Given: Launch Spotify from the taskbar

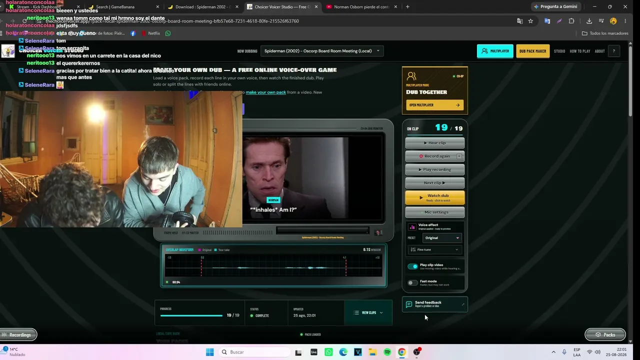Looking at the screenshot, I should 387,352.
